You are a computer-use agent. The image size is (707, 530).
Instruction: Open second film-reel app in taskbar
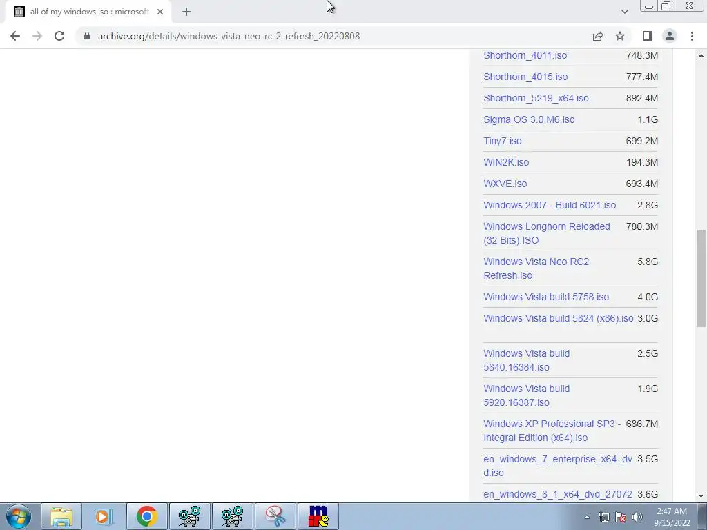[x=232, y=516]
